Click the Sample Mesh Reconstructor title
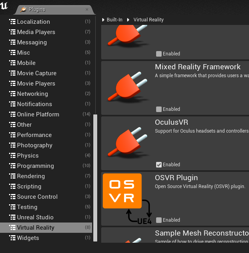249x253 pixels. [x=202, y=233]
